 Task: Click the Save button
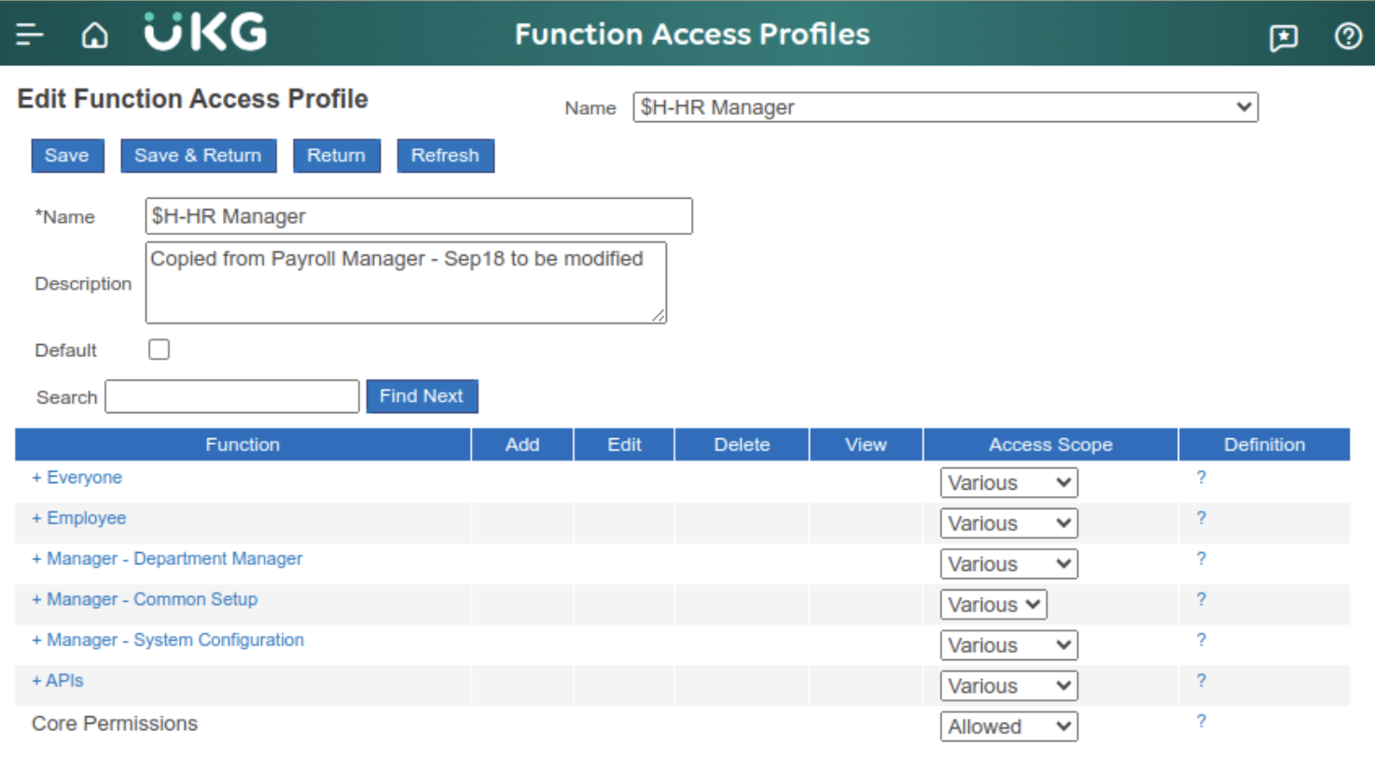(67, 156)
